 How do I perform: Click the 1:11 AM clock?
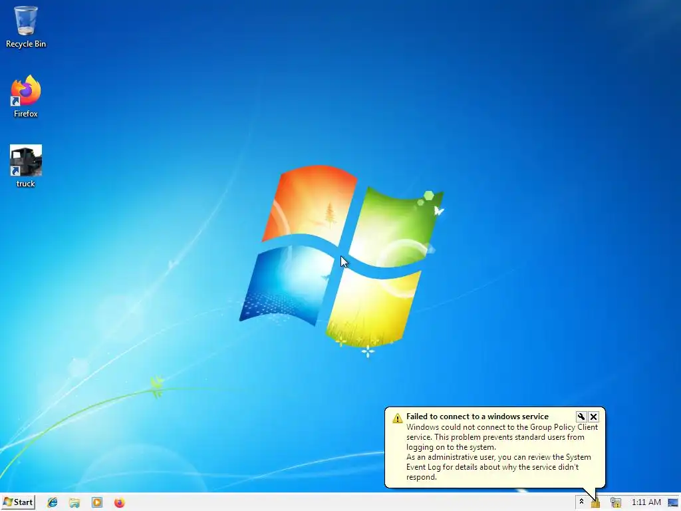tap(646, 502)
